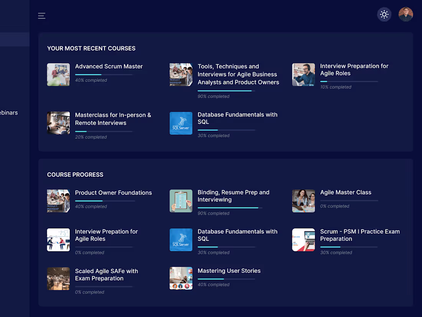Screen dimensions: 422x317
Task: Open Interview Preparation for Agile Roles thumbnail
Action: point(303,75)
